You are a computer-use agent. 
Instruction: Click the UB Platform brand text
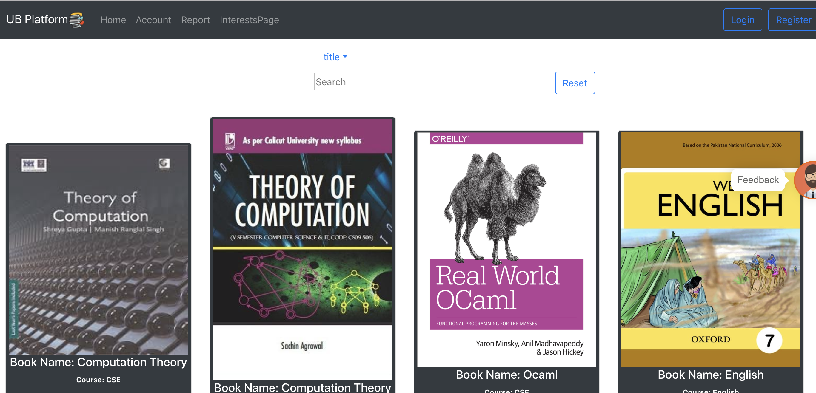pyautogui.click(x=37, y=20)
